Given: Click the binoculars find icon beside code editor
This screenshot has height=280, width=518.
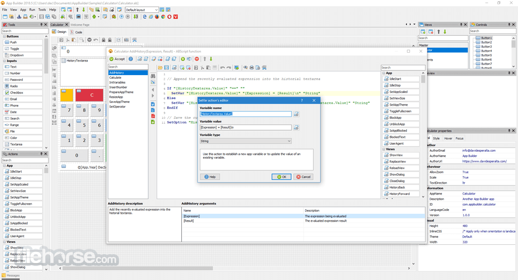Looking at the screenshot, I should 153,76.
